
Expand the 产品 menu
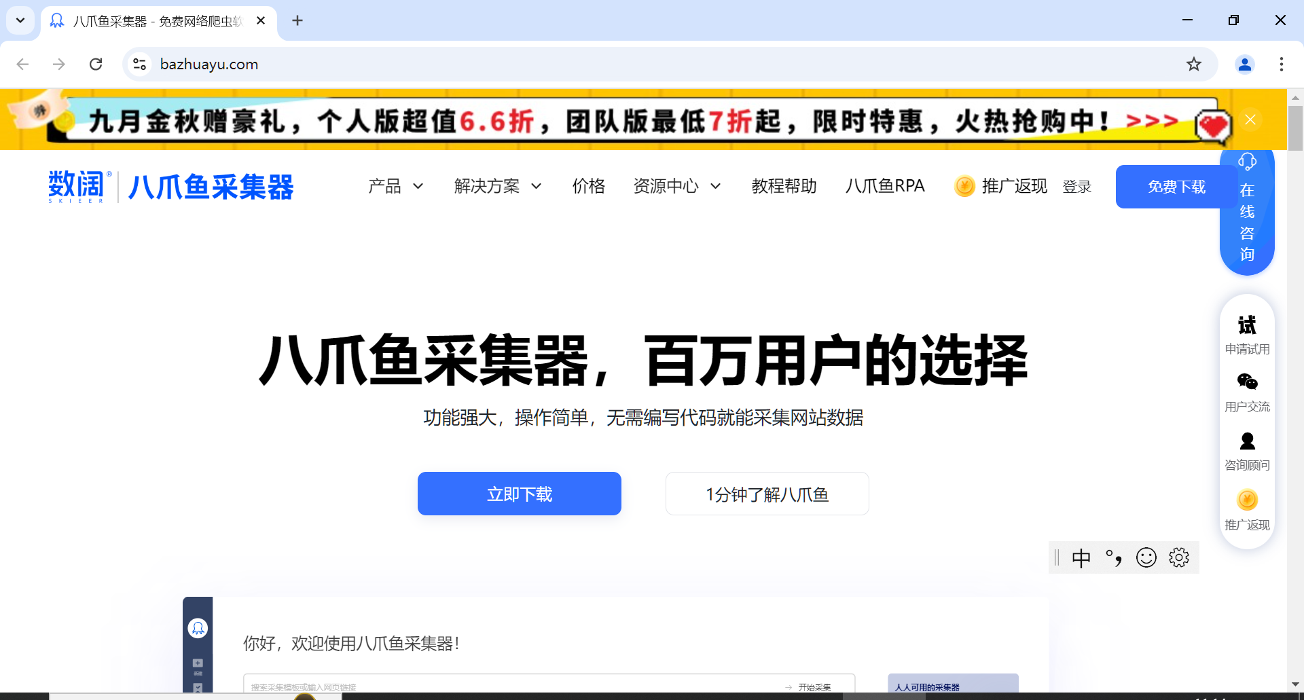pyautogui.click(x=395, y=186)
